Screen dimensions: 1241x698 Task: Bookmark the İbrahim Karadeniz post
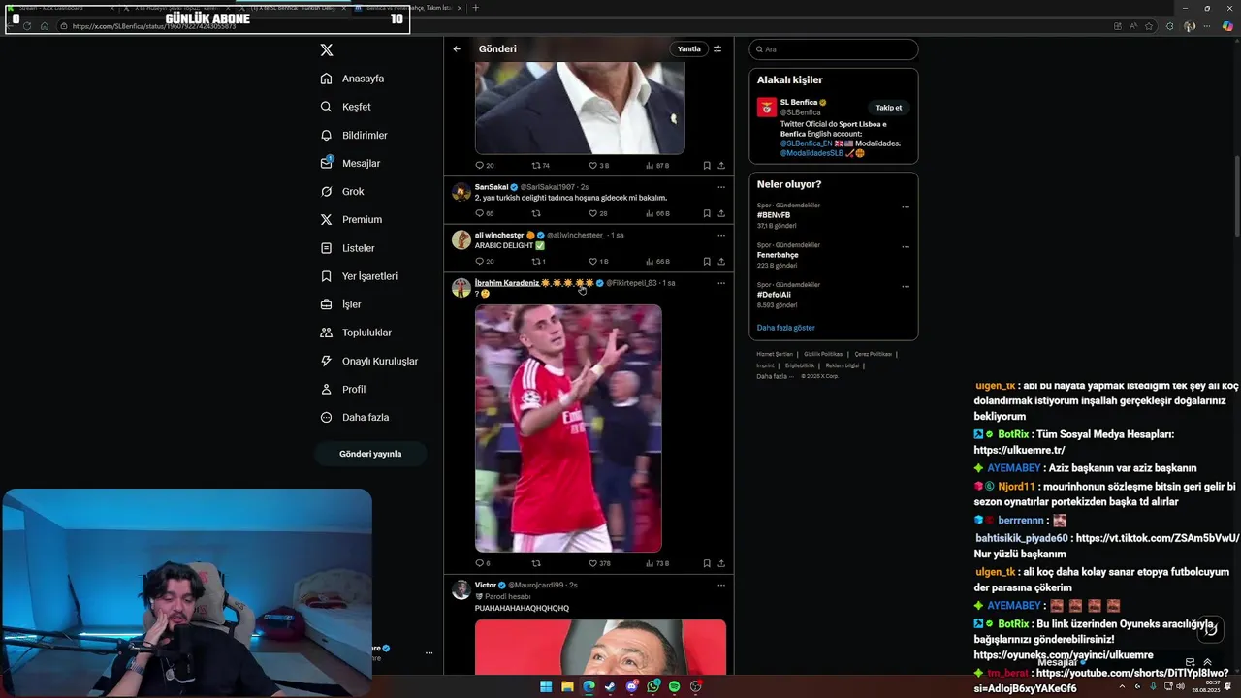click(x=707, y=563)
